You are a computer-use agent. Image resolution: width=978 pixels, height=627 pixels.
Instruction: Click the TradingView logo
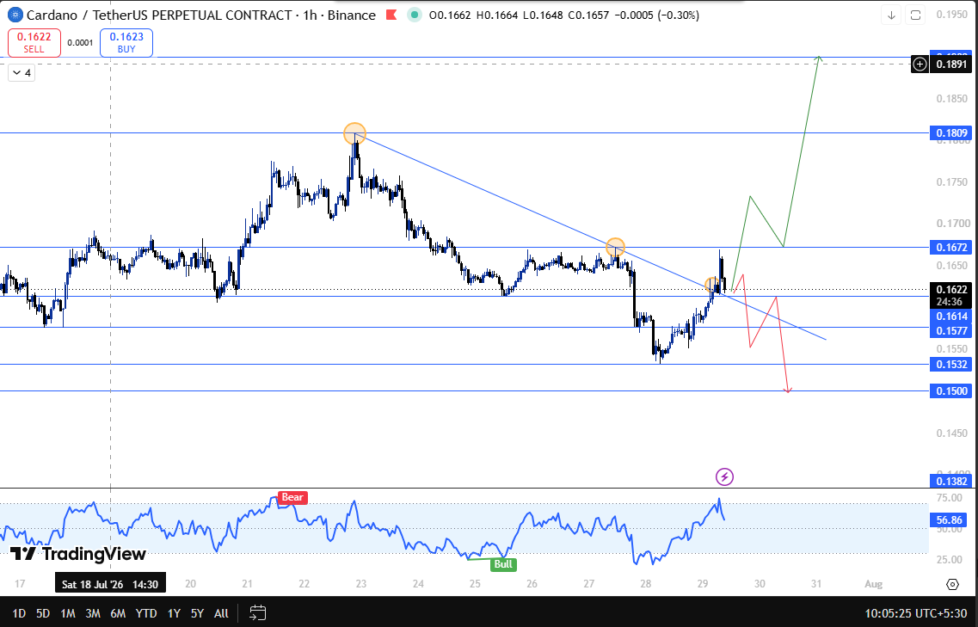[78, 554]
